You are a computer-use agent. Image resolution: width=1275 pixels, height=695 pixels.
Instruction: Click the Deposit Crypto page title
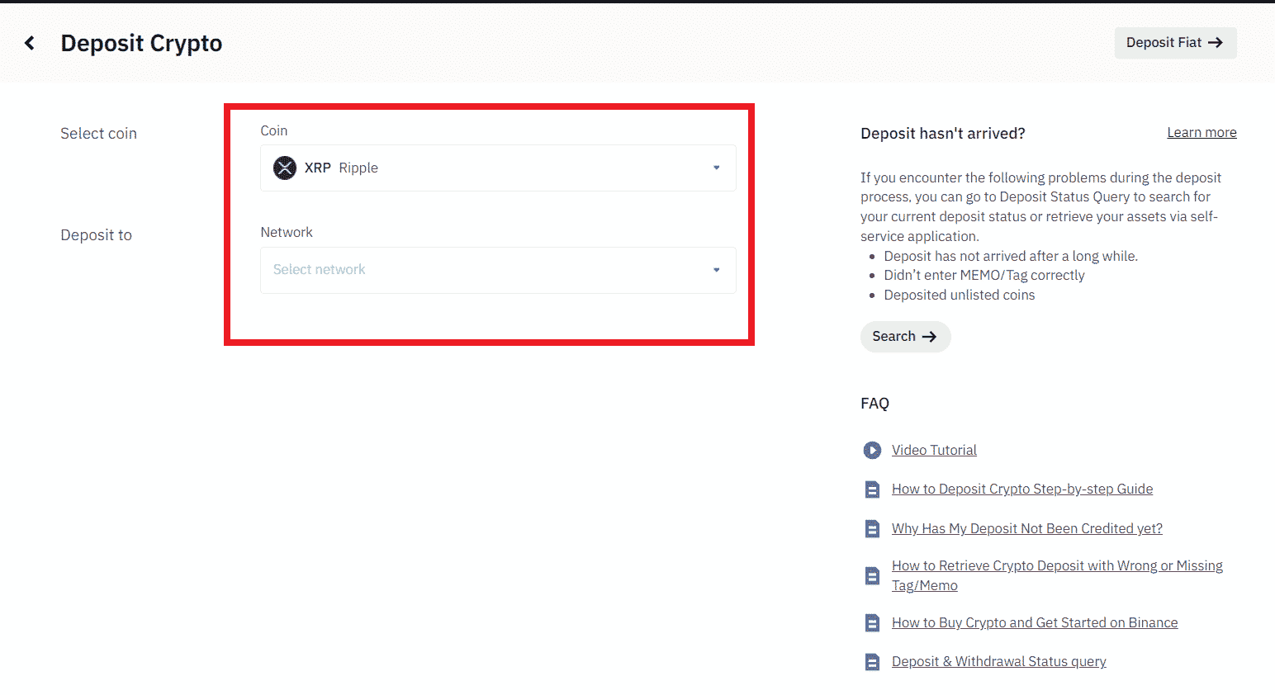141,43
